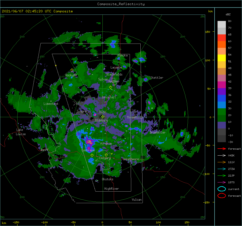Click the yellow diamond marker by RedDeer

[x=111, y=87]
